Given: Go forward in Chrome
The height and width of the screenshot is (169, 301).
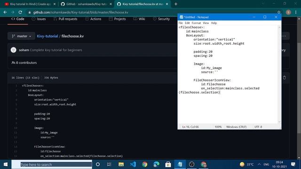Looking at the screenshot, I should (13, 12).
